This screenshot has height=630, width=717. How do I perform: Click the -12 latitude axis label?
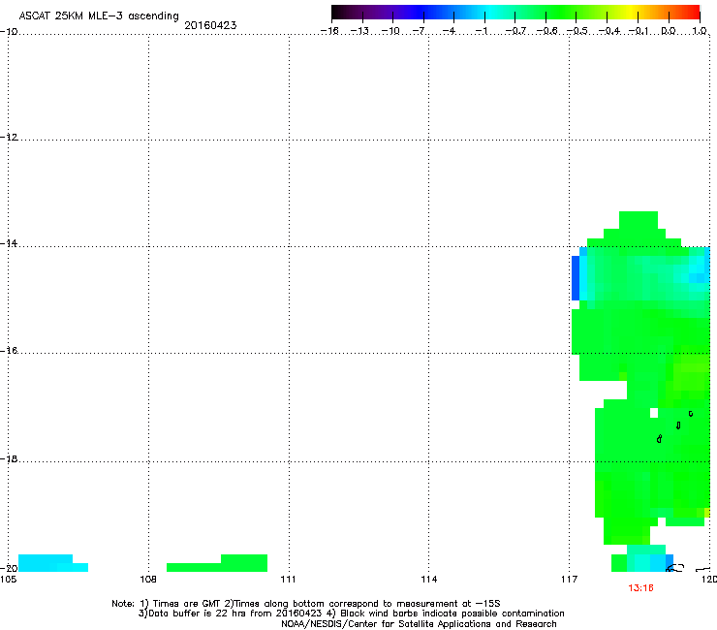(x=9, y=138)
